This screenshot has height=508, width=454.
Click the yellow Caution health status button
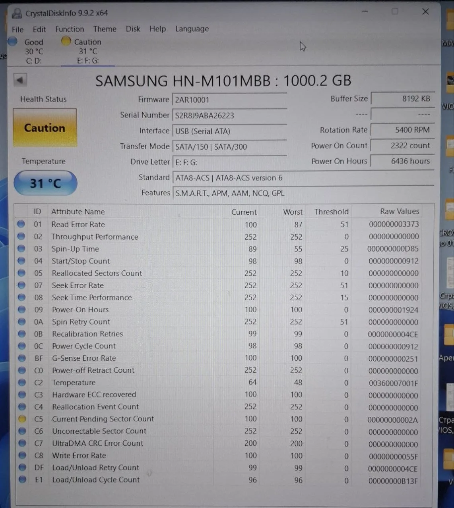click(45, 128)
